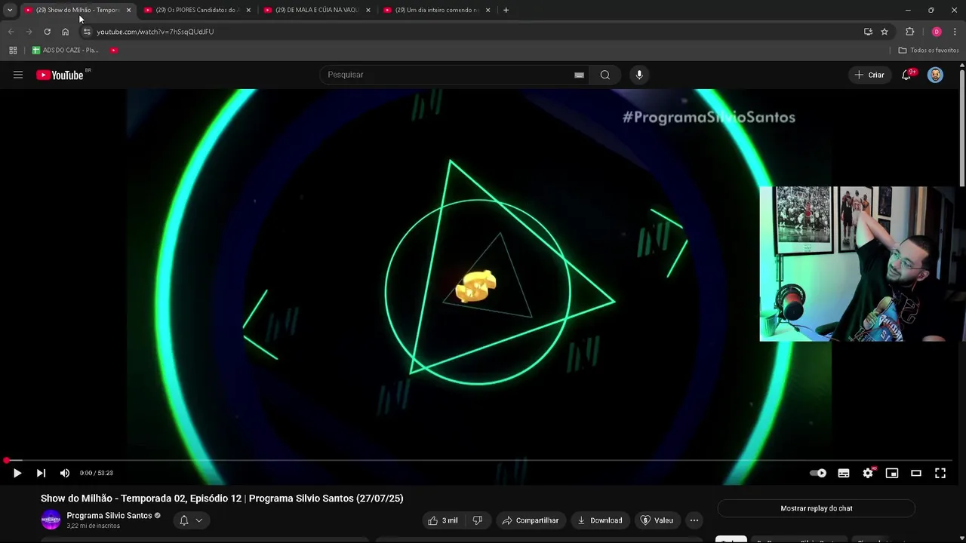This screenshot has height=543, width=966.
Task: Share the video via Compartilhar
Action: (531, 520)
